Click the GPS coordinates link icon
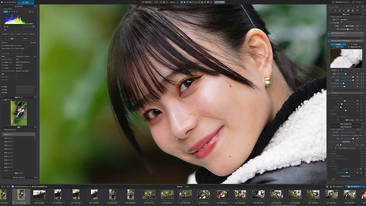366x206 pixels. (35, 87)
